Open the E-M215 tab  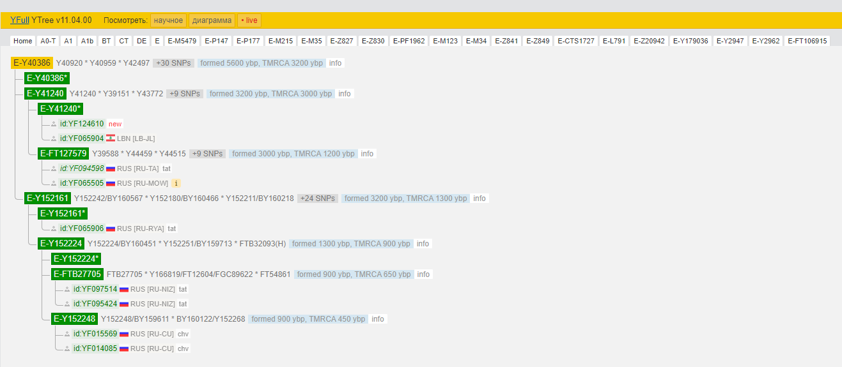point(281,41)
